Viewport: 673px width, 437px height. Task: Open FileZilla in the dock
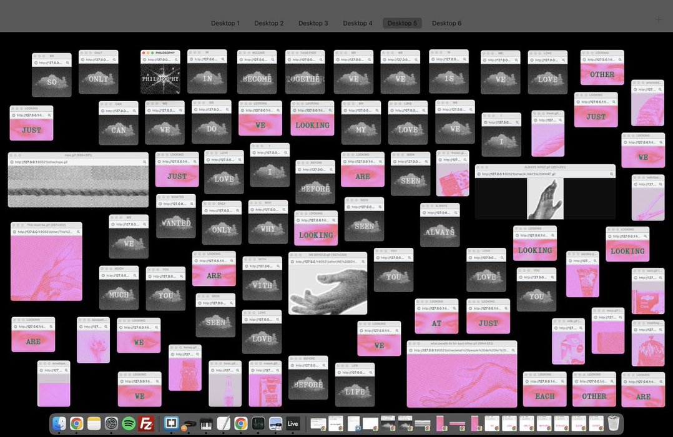point(146,423)
